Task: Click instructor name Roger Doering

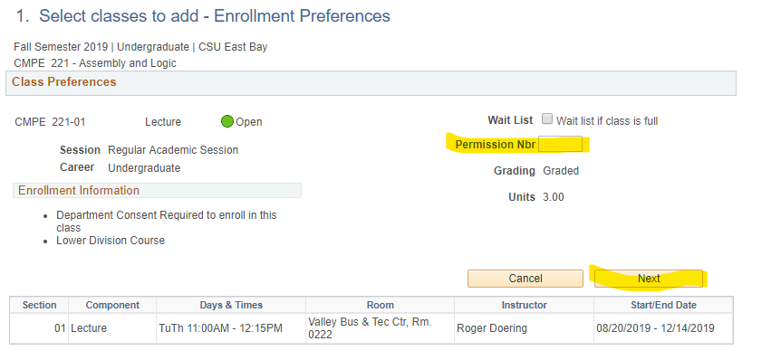Action: coord(492,328)
